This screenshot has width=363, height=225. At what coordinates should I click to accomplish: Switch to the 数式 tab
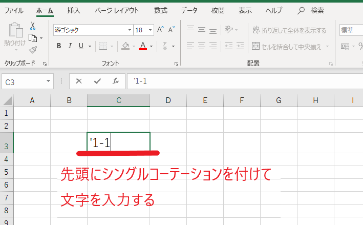[x=160, y=10]
